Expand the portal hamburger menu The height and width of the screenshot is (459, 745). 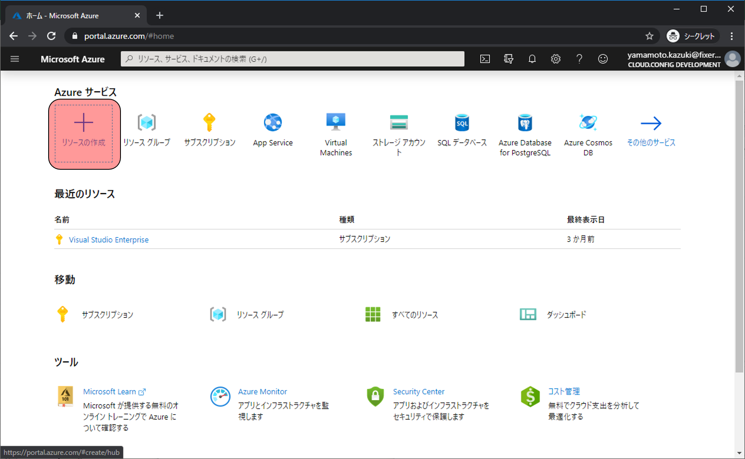coord(15,59)
